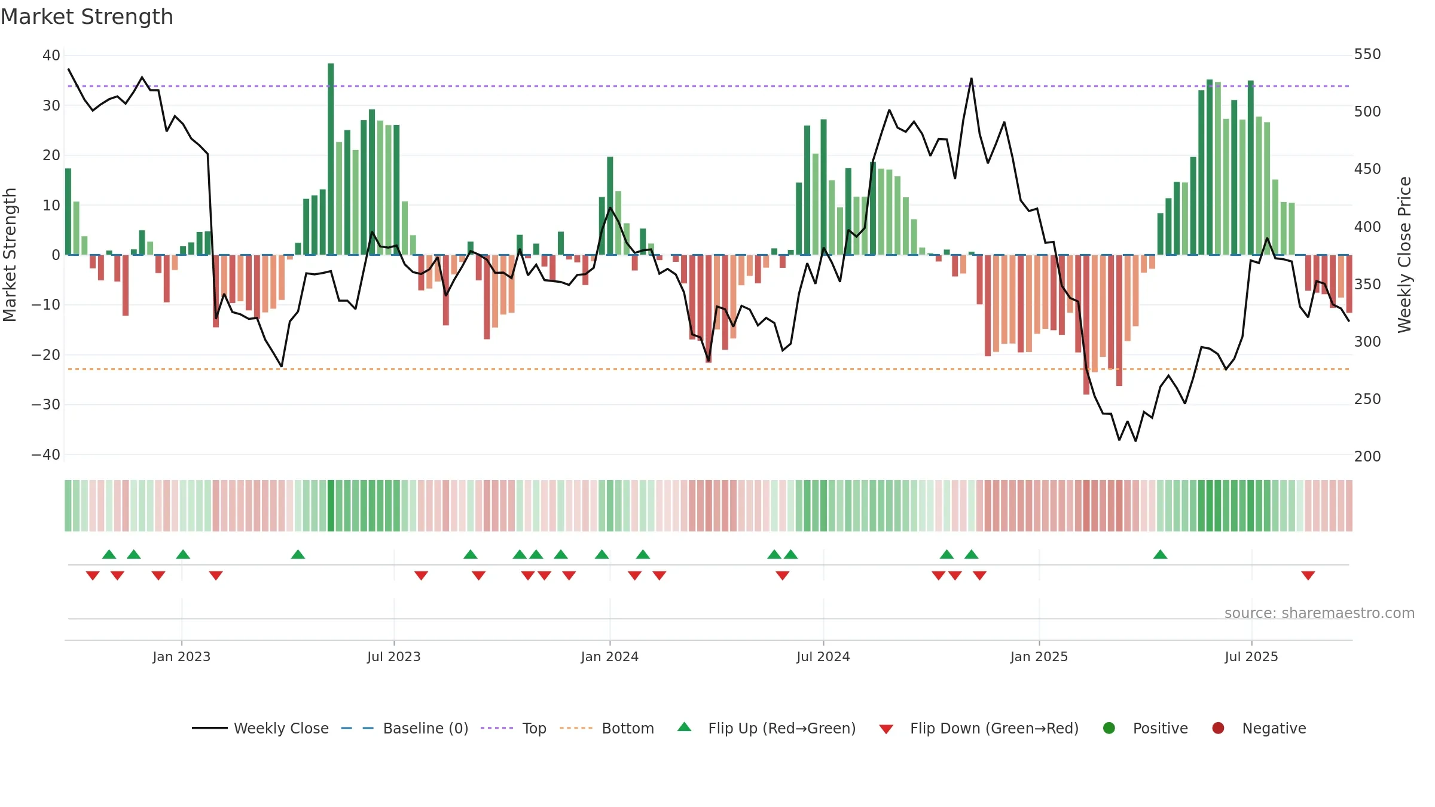Click the blue dashed Baseline sample in legend
The image size is (1435, 807).
tap(358, 728)
